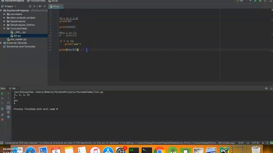Switch to the list.py editor tab
The height and width of the screenshot is (153, 273).
coord(56,6)
